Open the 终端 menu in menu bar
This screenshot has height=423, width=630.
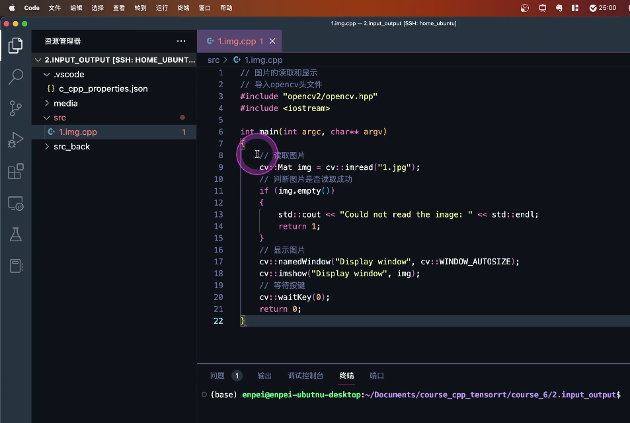coord(183,8)
